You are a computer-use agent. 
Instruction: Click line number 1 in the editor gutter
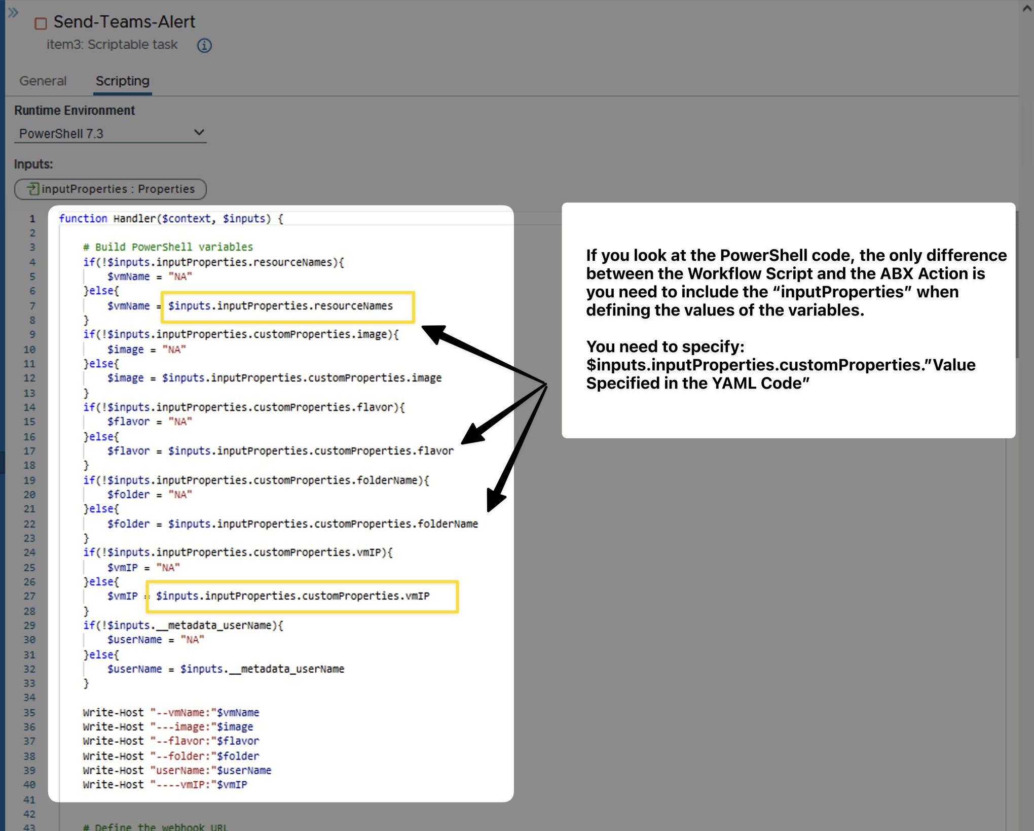click(x=32, y=219)
